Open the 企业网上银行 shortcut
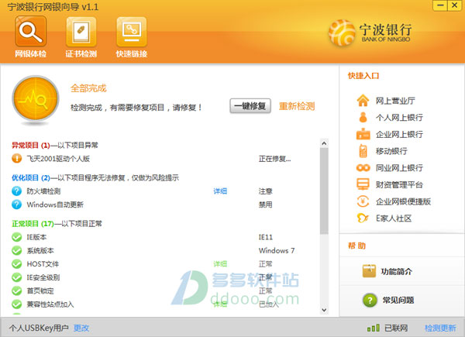Viewport: 465px width, 337px height. point(399,134)
